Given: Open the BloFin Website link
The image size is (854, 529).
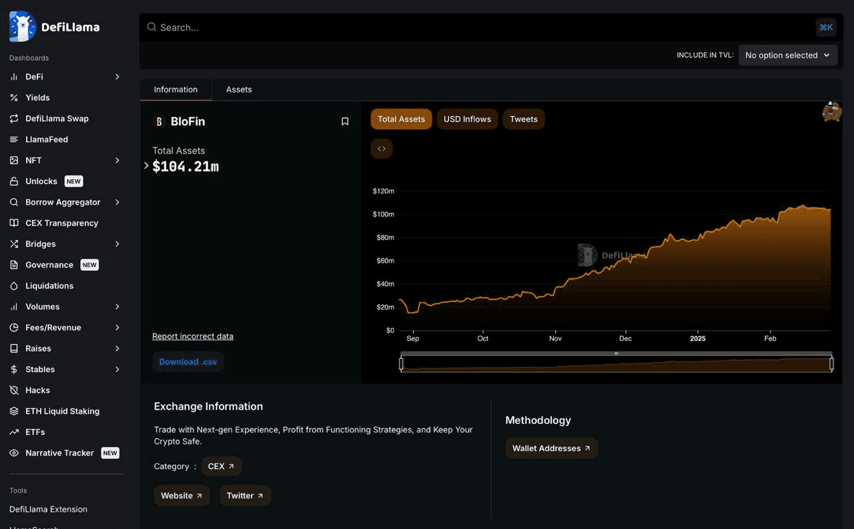Looking at the screenshot, I should (182, 496).
